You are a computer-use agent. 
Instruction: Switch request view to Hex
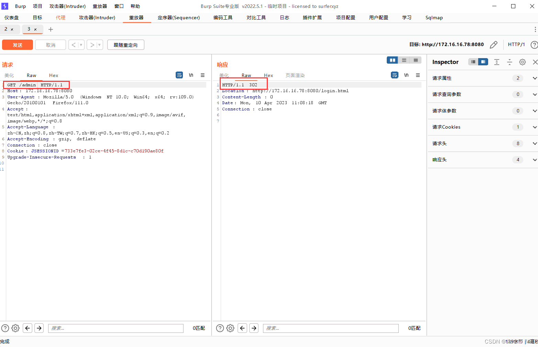coord(54,75)
